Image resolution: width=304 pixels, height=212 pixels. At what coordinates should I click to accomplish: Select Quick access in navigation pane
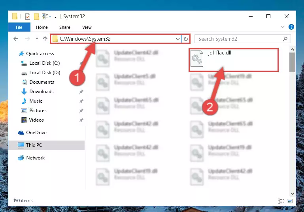click(40, 54)
